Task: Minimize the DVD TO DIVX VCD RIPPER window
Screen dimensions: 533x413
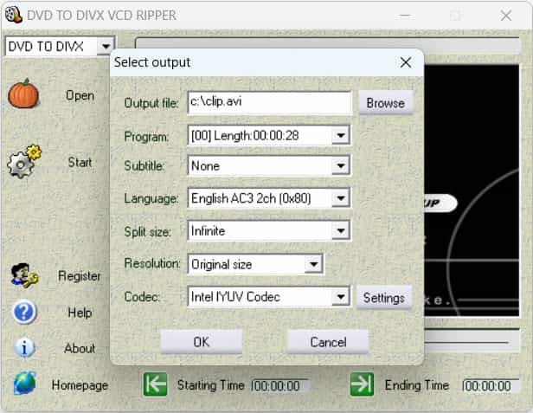Action: (x=405, y=16)
